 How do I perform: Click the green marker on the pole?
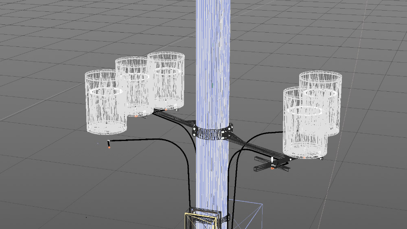[x=212, y=85]
